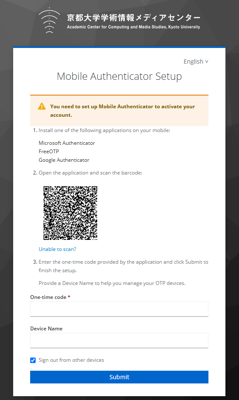Open the English language dropdown

click(196, 62)
